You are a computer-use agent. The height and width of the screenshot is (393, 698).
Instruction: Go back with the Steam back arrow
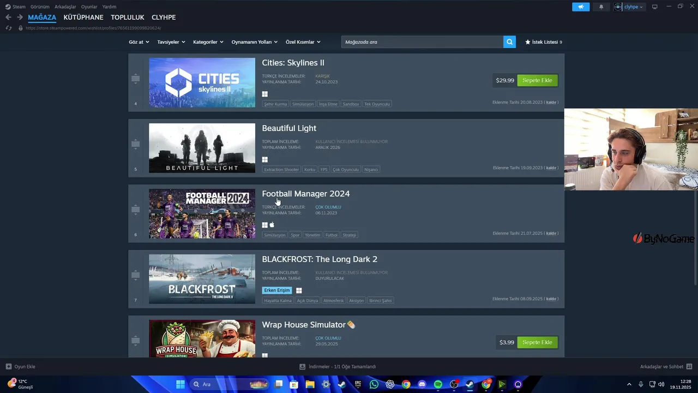point(8,17)
